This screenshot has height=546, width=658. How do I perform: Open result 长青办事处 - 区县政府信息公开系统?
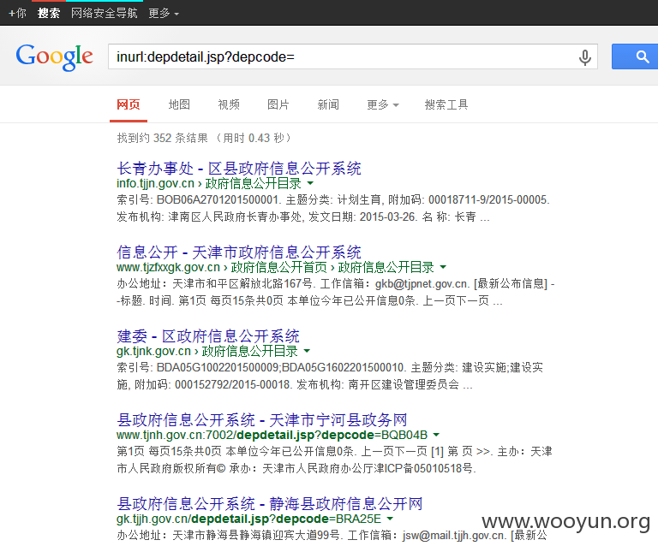(239, 169)
